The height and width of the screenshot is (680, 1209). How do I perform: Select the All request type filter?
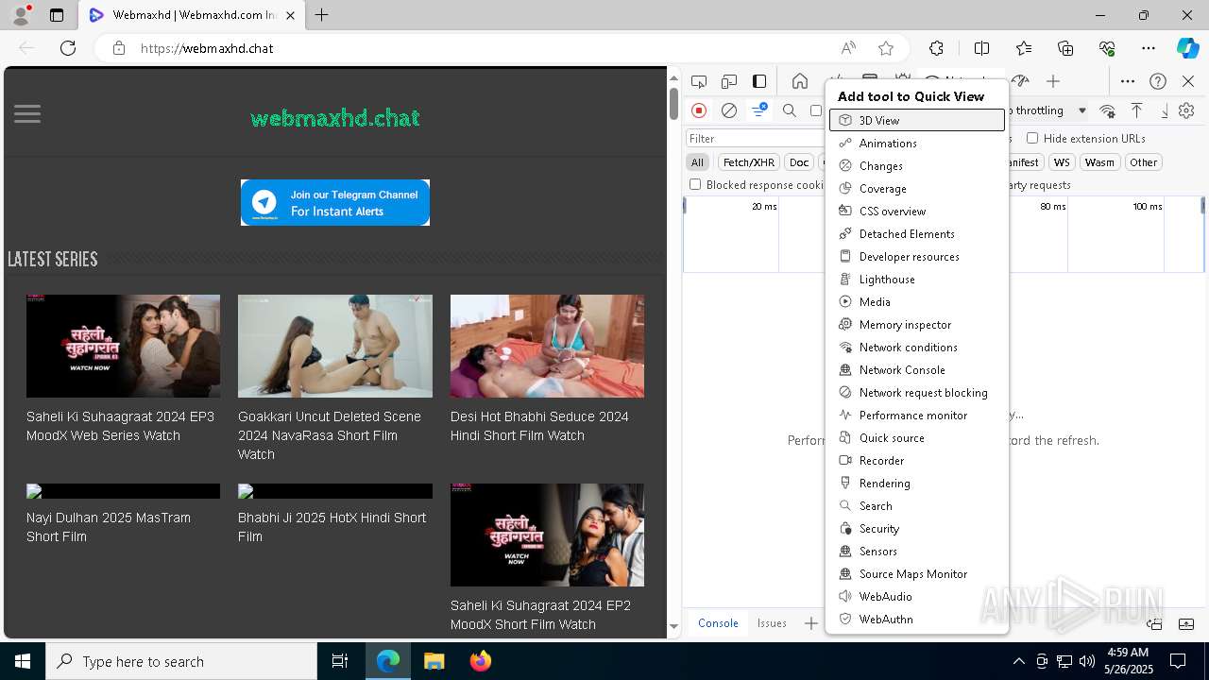pos(697,162)
